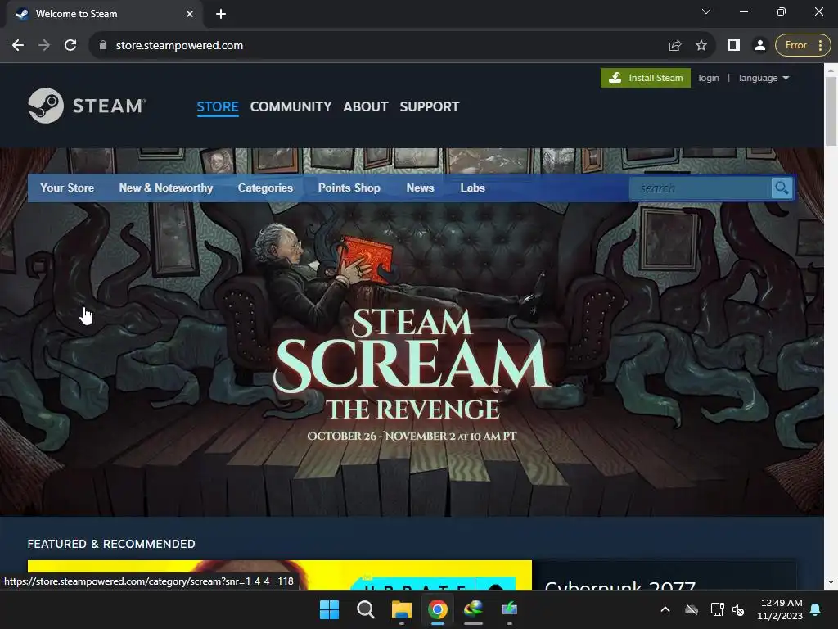838x629 pixels.
Task: Open Windows taskbar search
Action: (366, 609)
